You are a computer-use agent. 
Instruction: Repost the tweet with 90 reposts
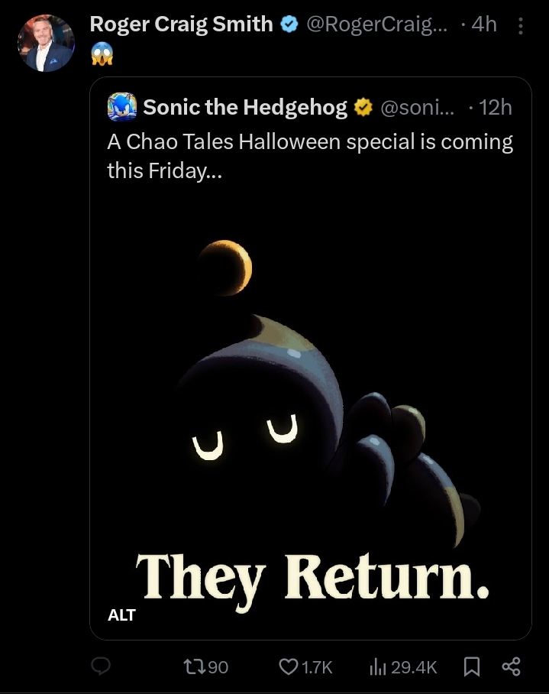[205, 666]
